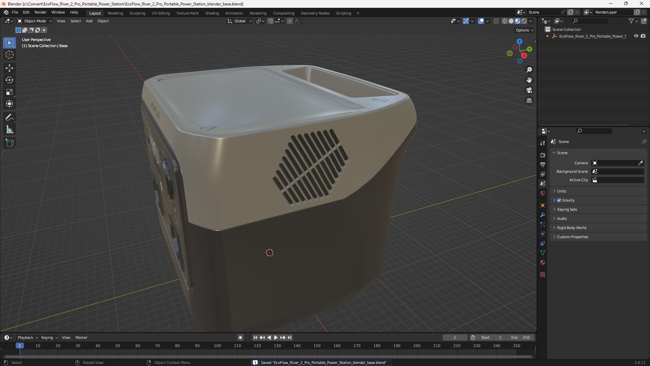Viewport: 650px width, 366px height.
Task: Switch perspective/orthographic grid icon
Action: pyautogui.click(x=529, y=101)
